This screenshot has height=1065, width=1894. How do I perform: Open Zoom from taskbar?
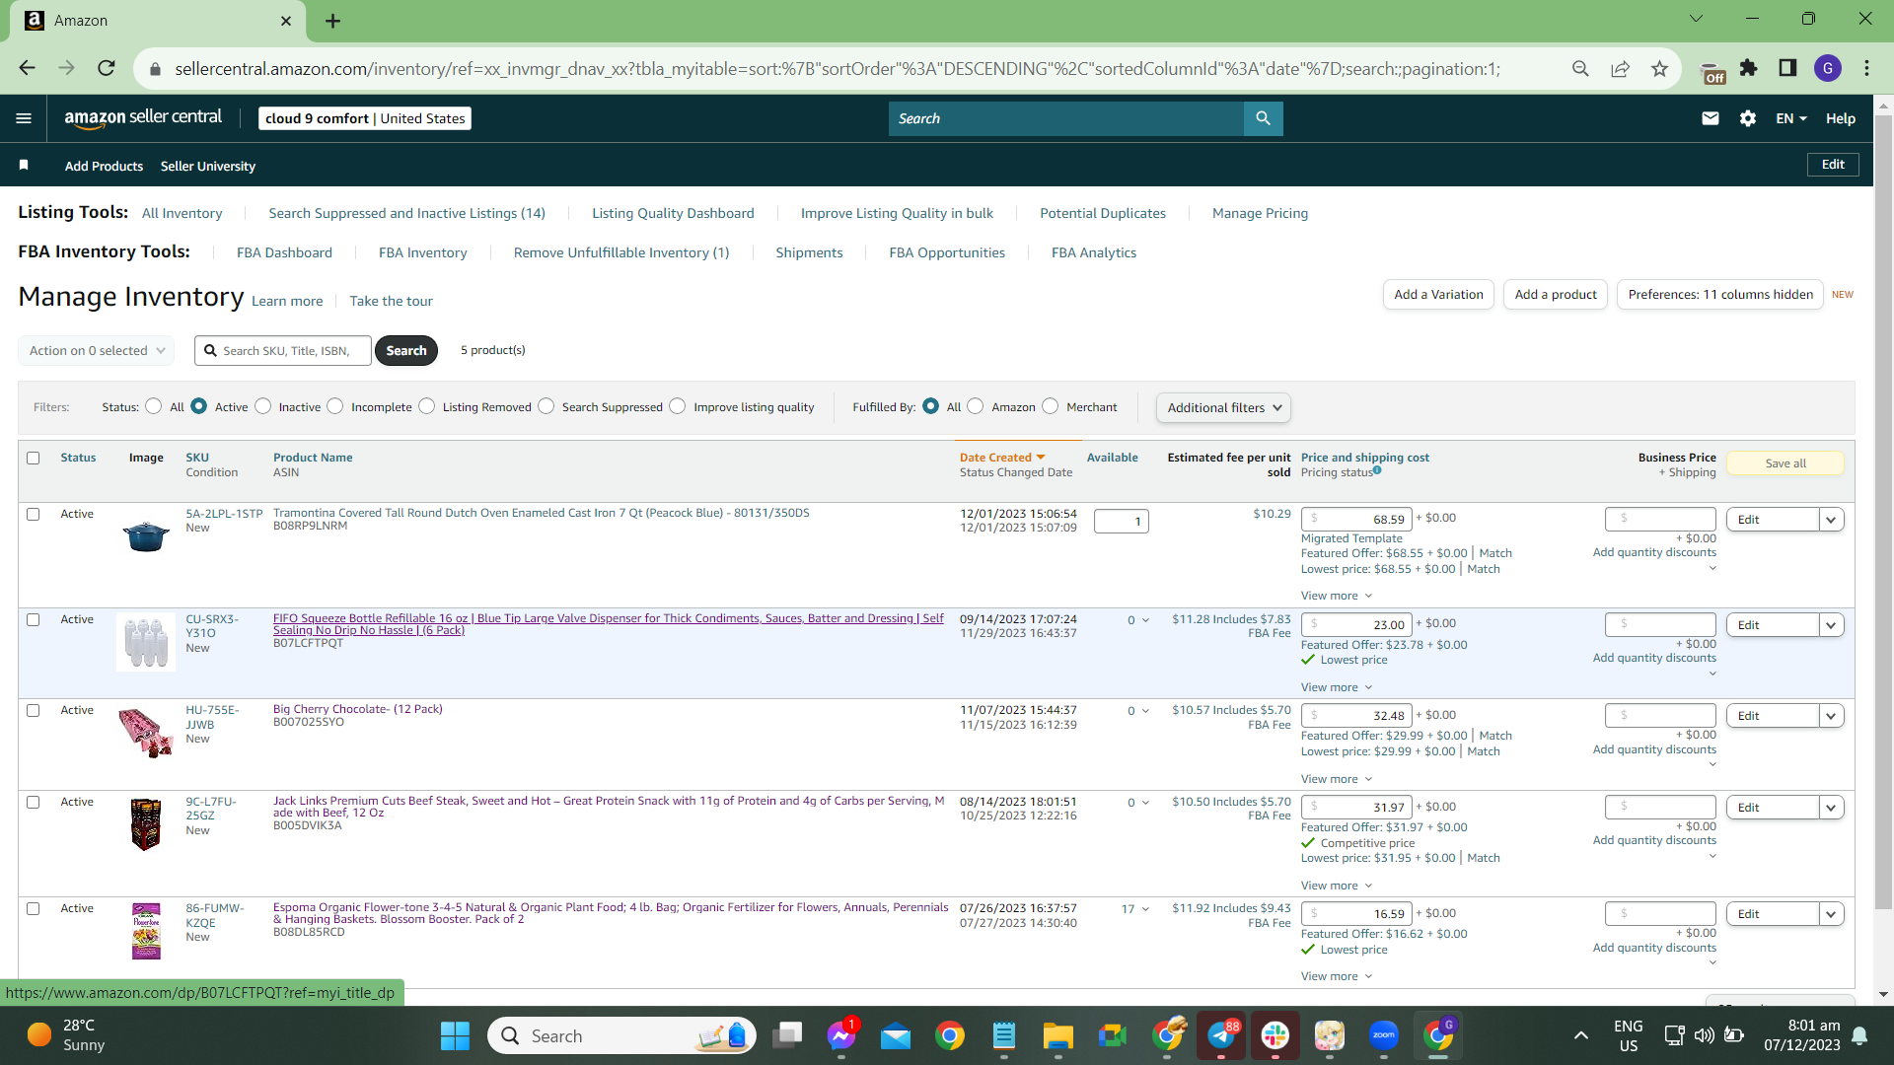pos(1384,1035)
